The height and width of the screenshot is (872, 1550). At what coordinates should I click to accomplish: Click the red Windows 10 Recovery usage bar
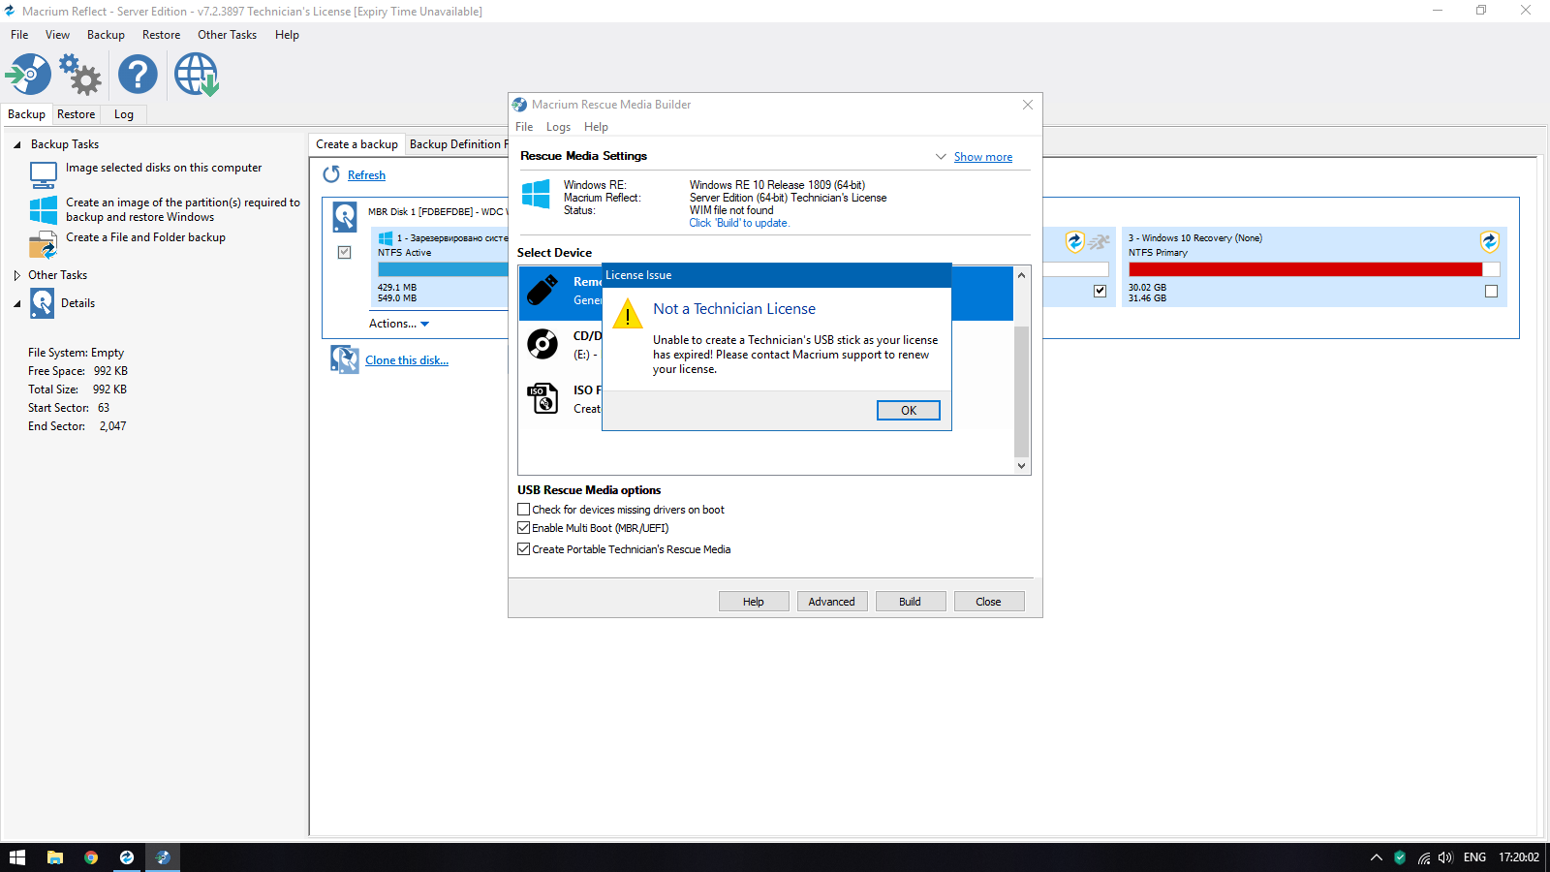coord(1304,269)
